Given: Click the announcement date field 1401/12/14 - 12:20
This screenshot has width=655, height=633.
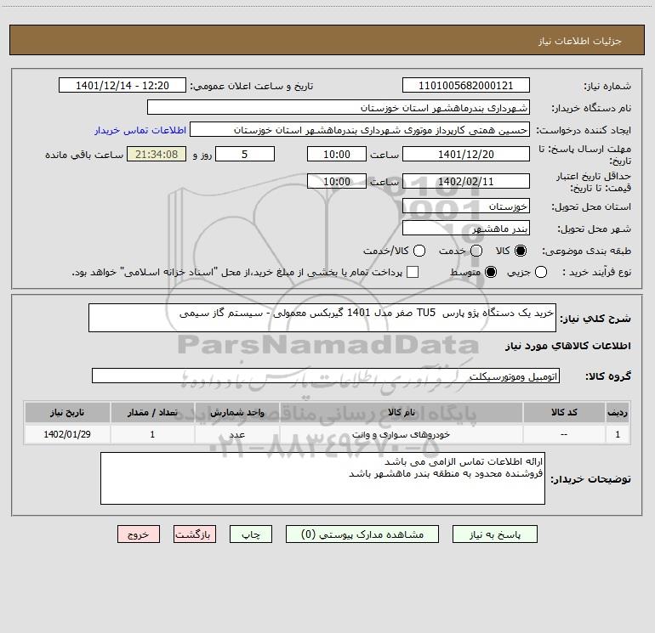Looking at the screenshot, I should pos(122,85).
